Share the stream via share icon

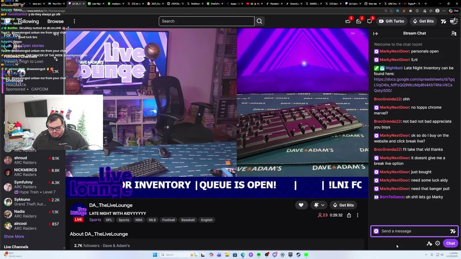pos(349,215)
